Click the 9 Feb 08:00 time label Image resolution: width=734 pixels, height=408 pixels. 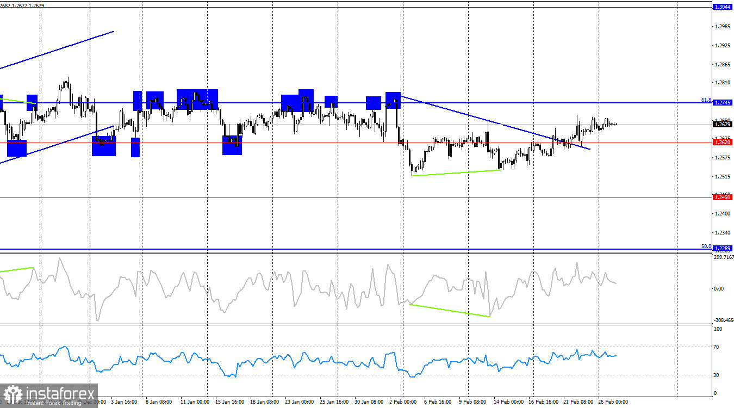(472, 403)
